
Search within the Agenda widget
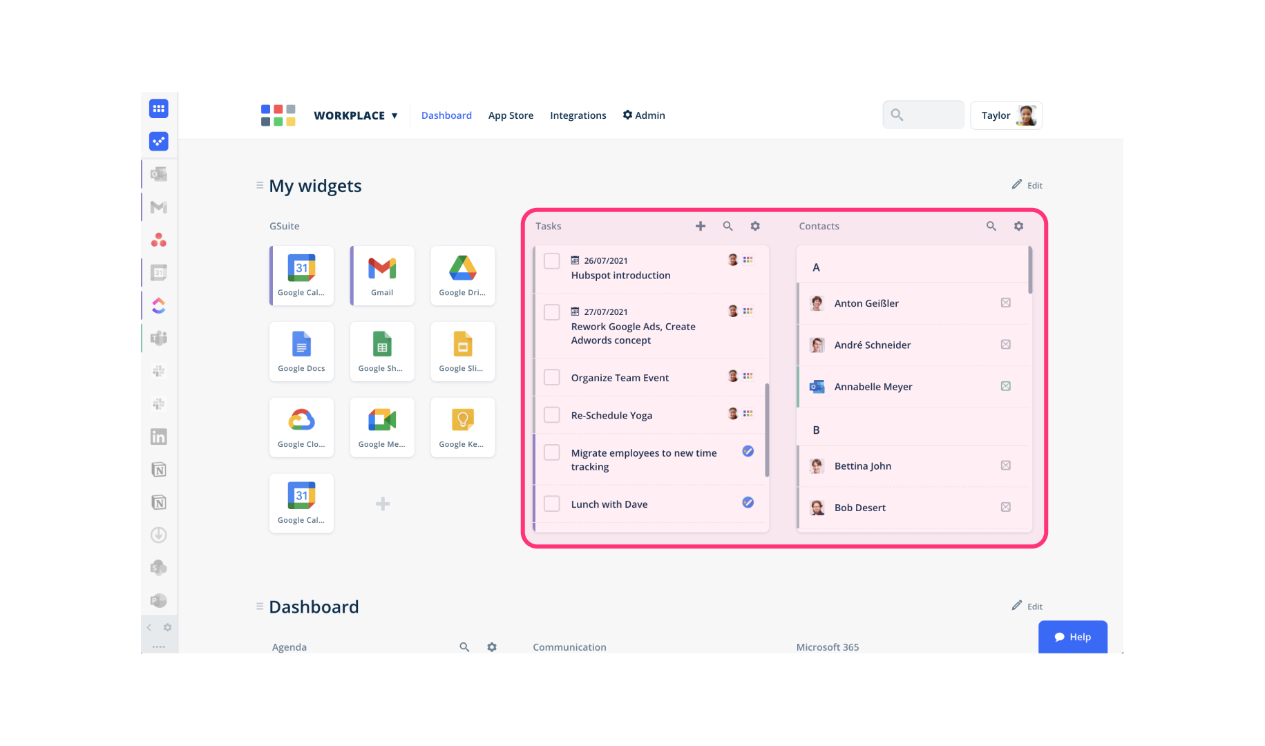pos(464,647)
